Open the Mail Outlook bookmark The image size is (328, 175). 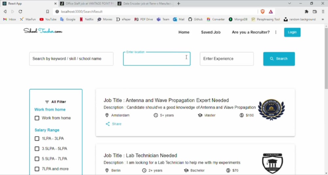[179, 19]
